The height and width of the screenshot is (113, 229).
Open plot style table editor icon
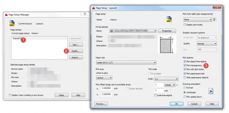click(214, 20)
